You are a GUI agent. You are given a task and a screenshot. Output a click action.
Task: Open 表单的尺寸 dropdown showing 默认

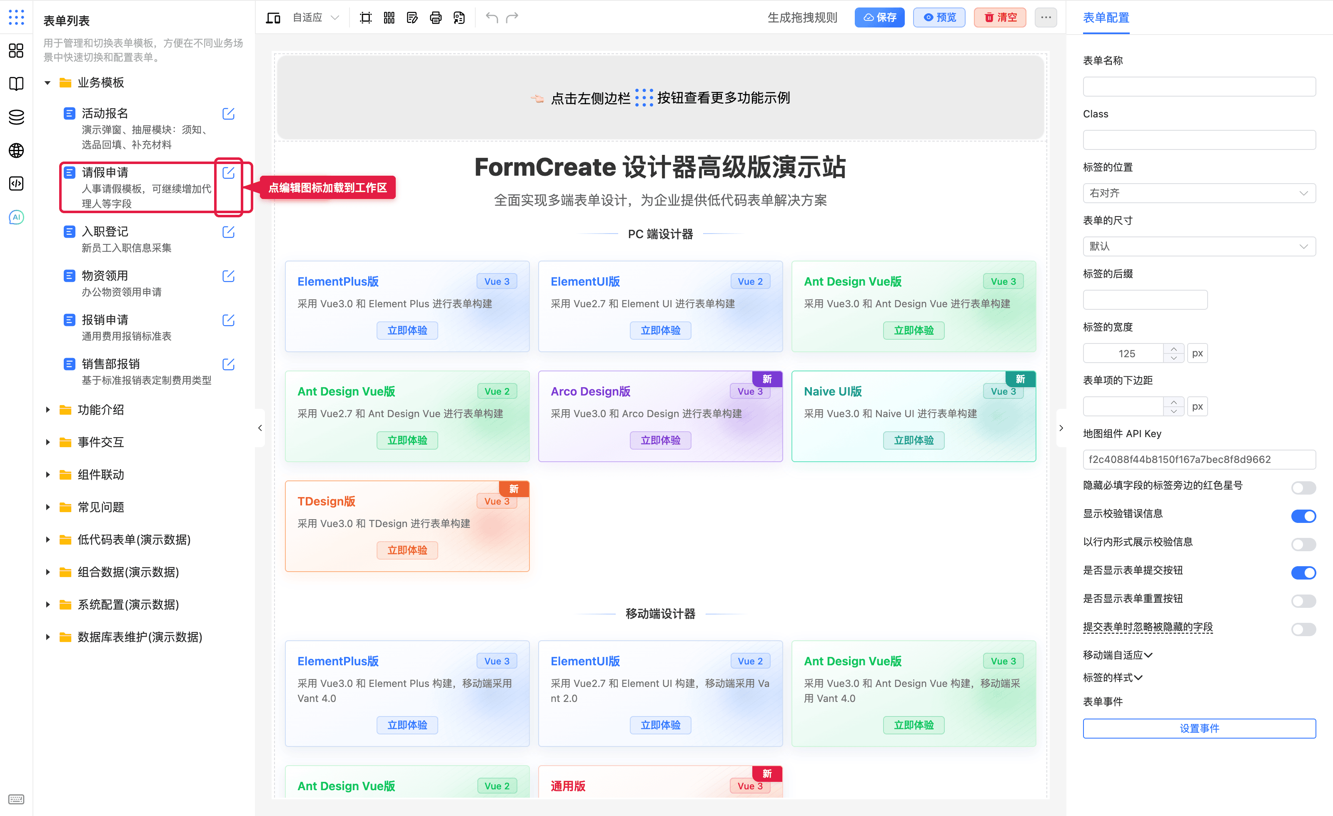click(x=1199, y=246)
